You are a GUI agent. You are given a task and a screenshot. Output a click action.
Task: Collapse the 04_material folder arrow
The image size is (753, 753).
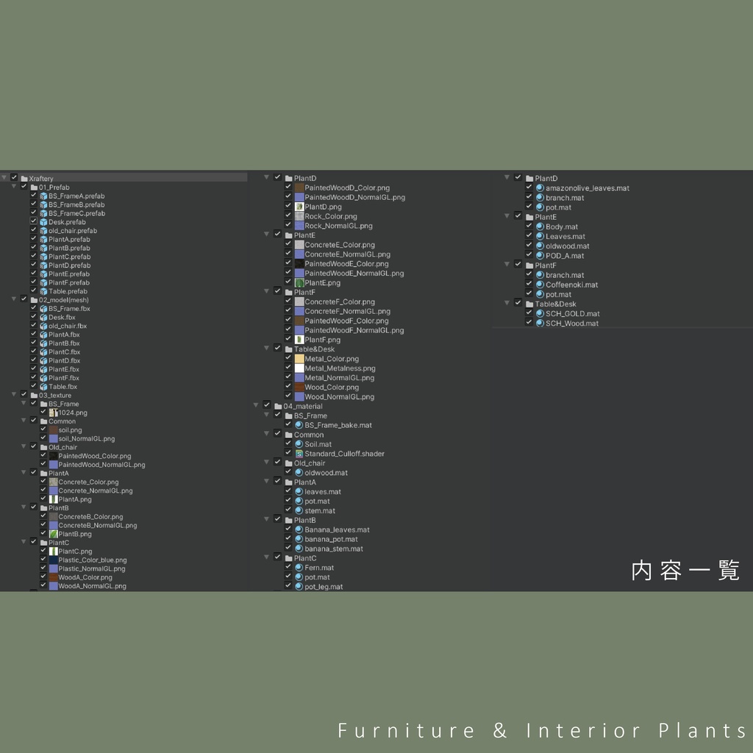(256, 406)
